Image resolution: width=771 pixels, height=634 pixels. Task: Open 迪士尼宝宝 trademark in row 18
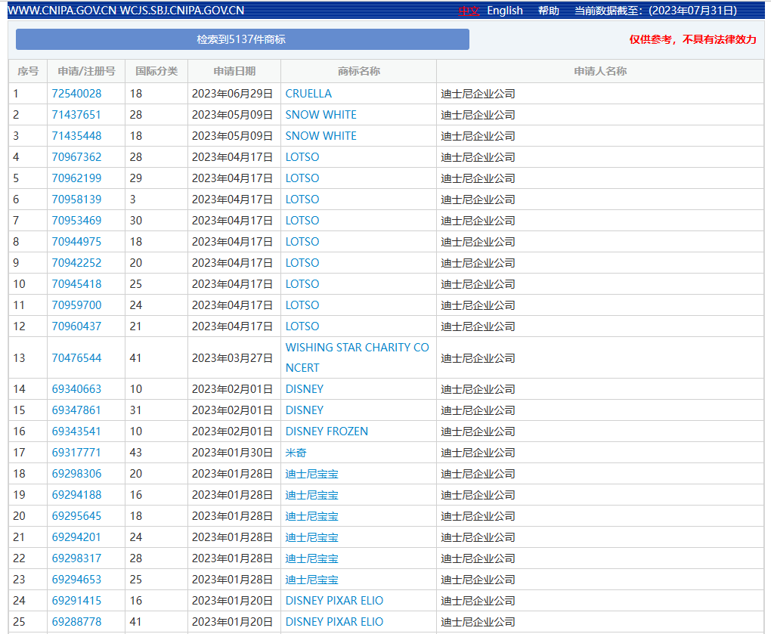coord(311,474)
